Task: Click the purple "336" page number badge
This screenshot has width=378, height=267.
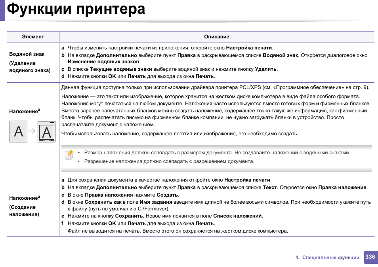Action: pos(369,257)
